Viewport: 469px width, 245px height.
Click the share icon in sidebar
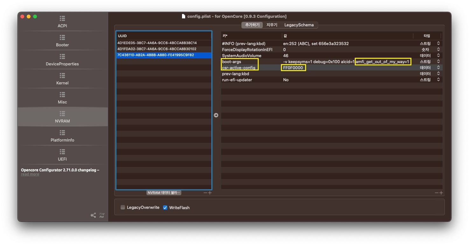[x=93, y=215]
